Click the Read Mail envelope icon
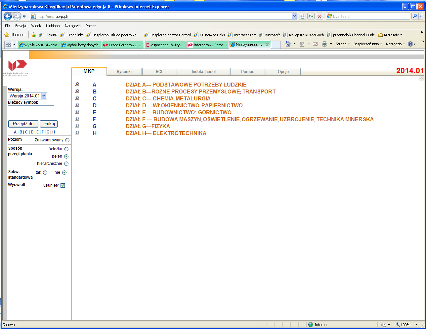Viewport: 426px width, 329px height. pos(315,44)
